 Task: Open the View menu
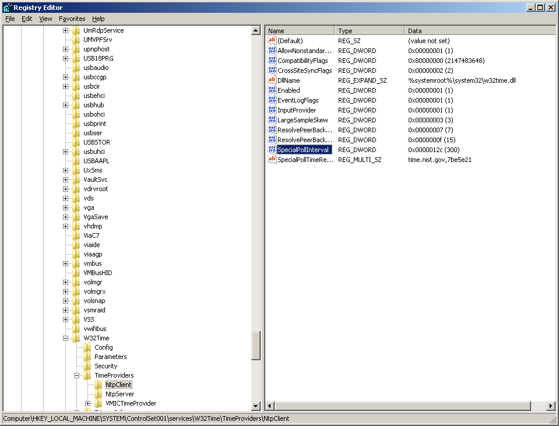[x=45, y=19]
